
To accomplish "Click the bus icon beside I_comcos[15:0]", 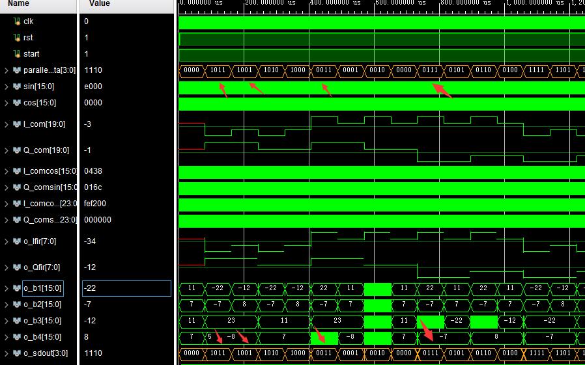I will point(17,171).
